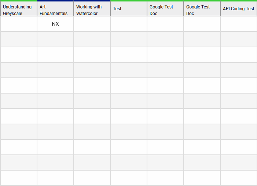
Task: Select the Working with Watercolor header
Action: [x=92, y=9]
